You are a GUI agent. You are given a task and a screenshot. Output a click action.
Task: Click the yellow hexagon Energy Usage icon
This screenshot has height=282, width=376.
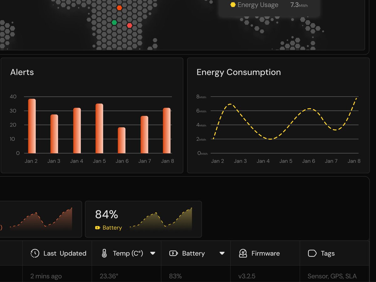click(233, 5)
